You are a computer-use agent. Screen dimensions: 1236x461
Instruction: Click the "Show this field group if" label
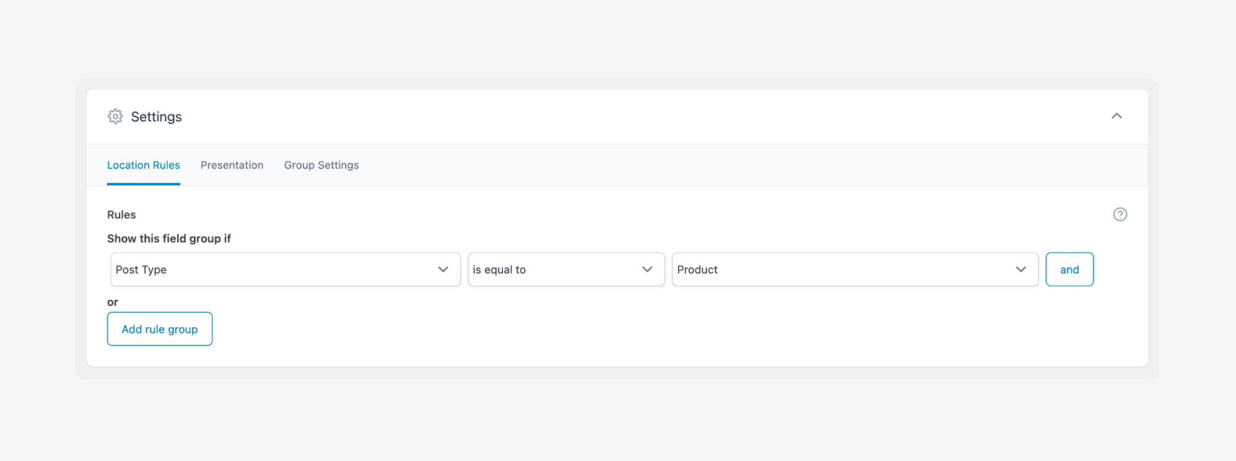(x=168, y=239)
